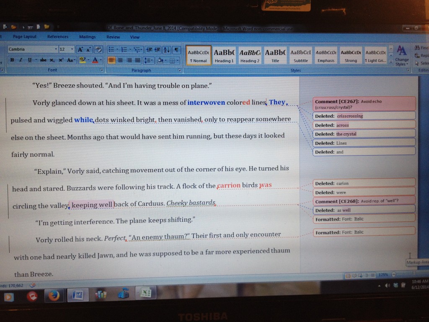Center align the paragraph text
429x322 pixels.
coord(120,60)
